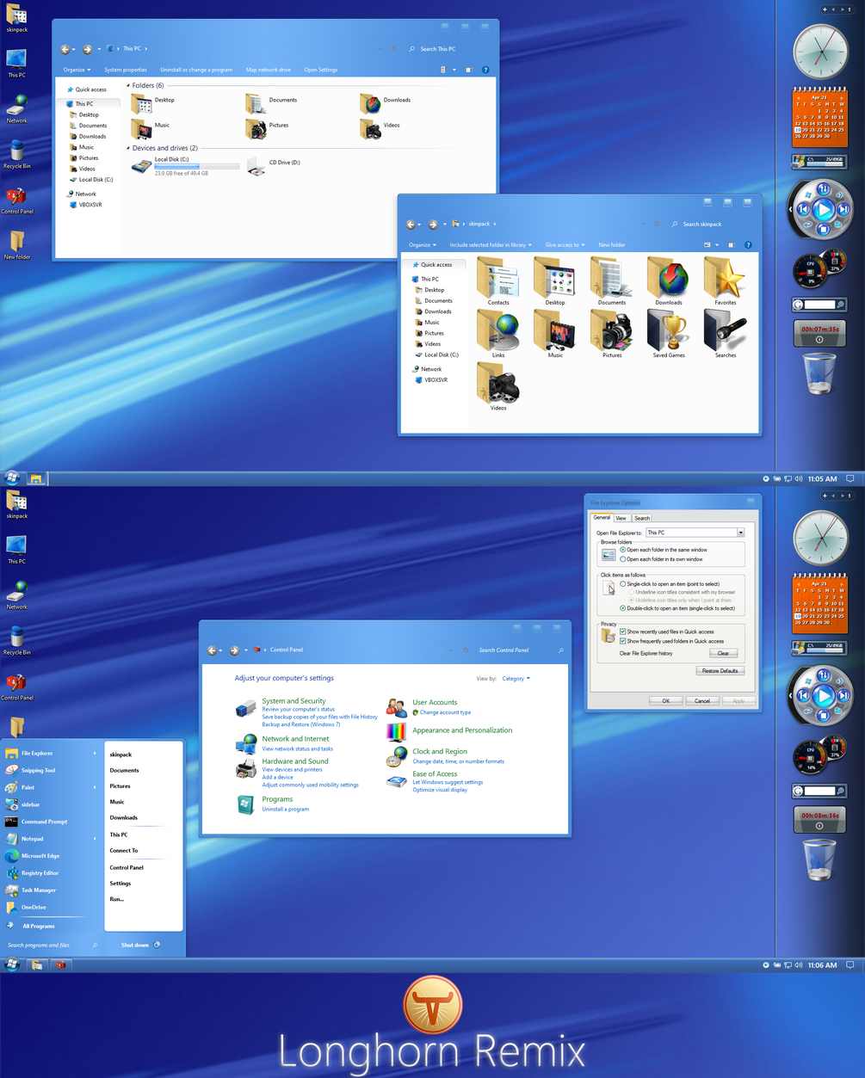Click the Change account type link
Image resolution: width=865 pixels, height=1078 pixels.
tap(445, 712)
